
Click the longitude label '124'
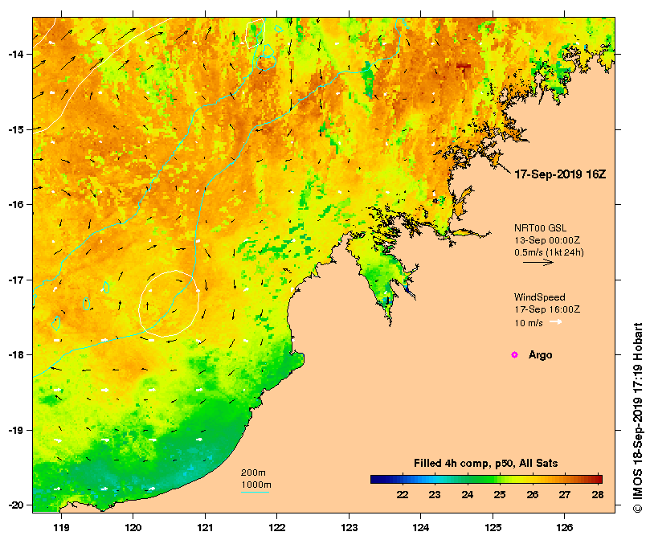[x=421, y=528]
